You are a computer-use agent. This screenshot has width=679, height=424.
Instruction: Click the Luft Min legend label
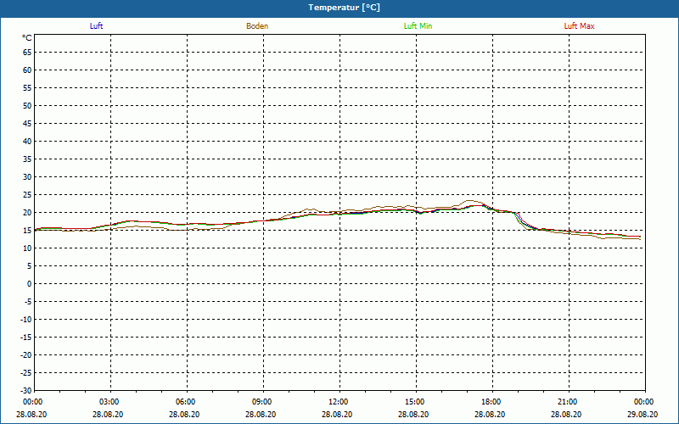pos(418,26)
